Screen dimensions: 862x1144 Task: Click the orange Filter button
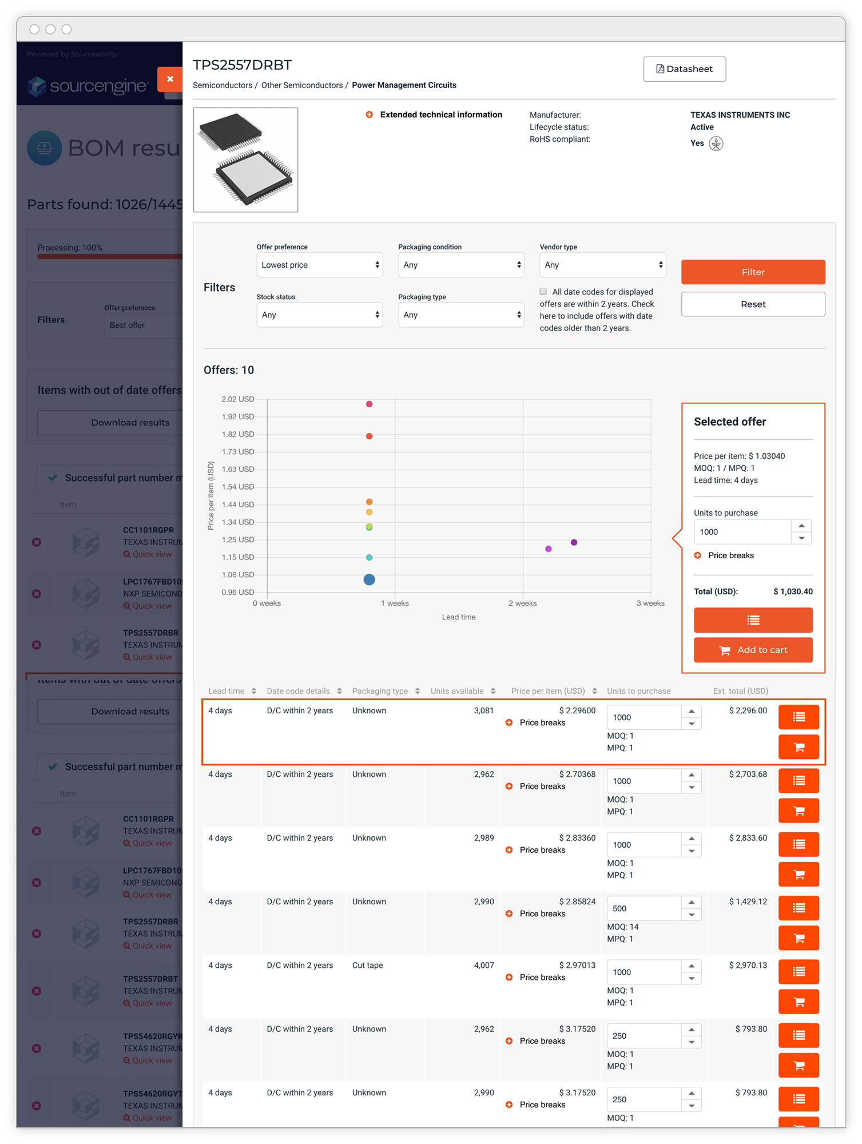point(753,272)
